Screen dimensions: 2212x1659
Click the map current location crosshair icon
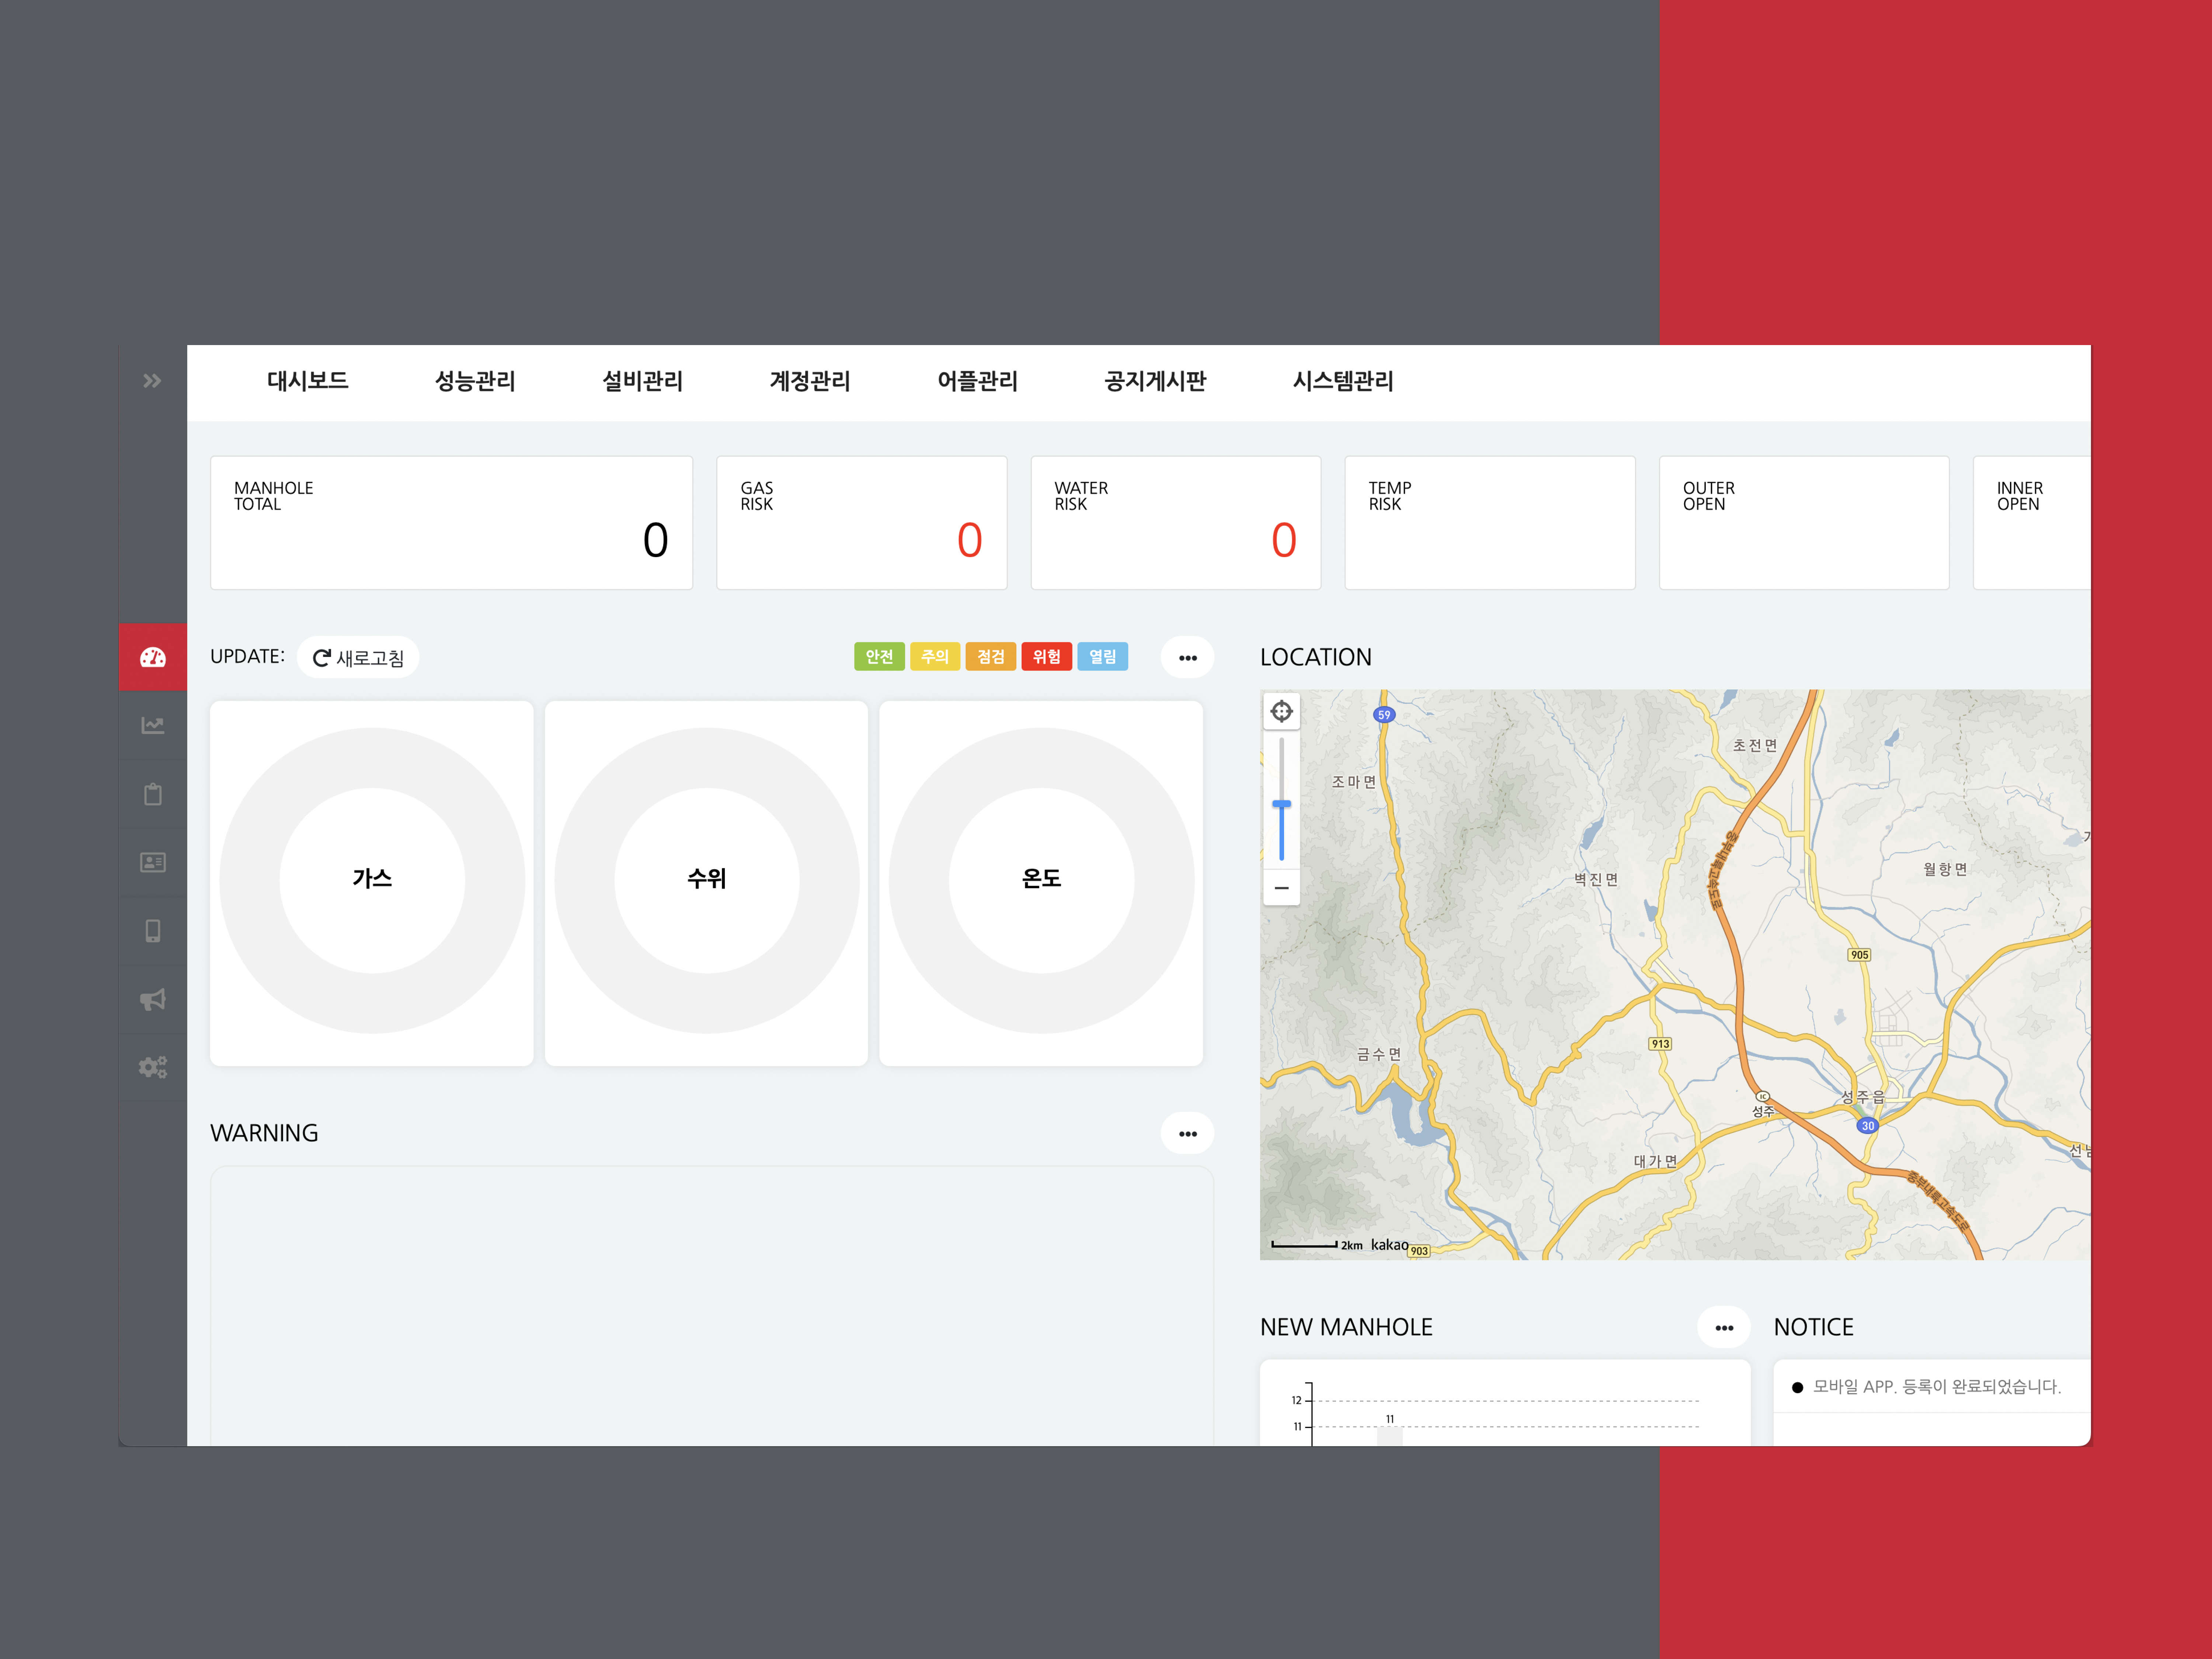[1282, 711]
